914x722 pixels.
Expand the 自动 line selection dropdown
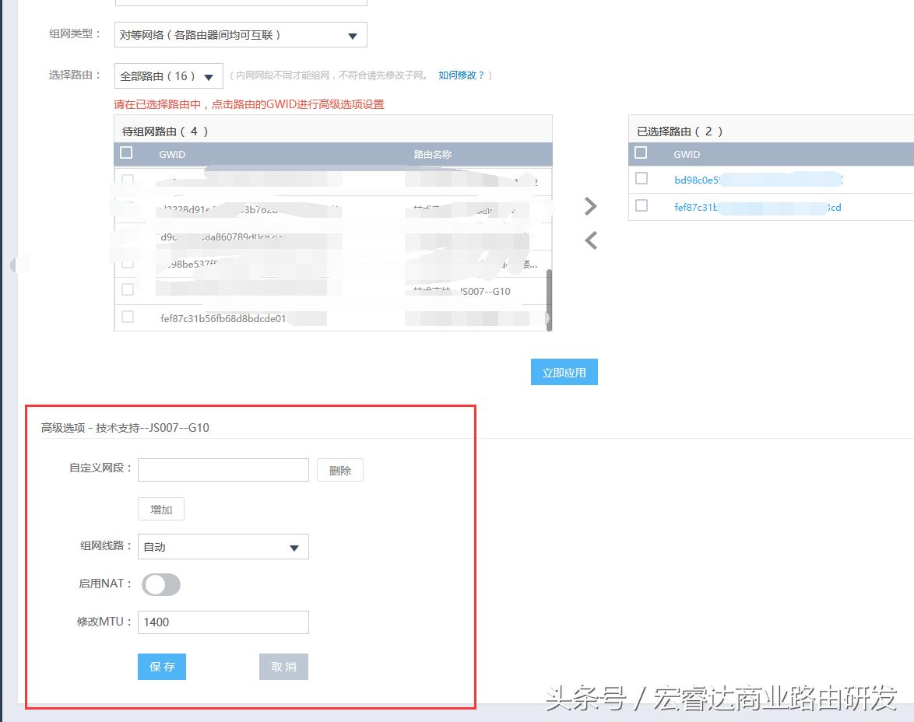pos(223,547)
